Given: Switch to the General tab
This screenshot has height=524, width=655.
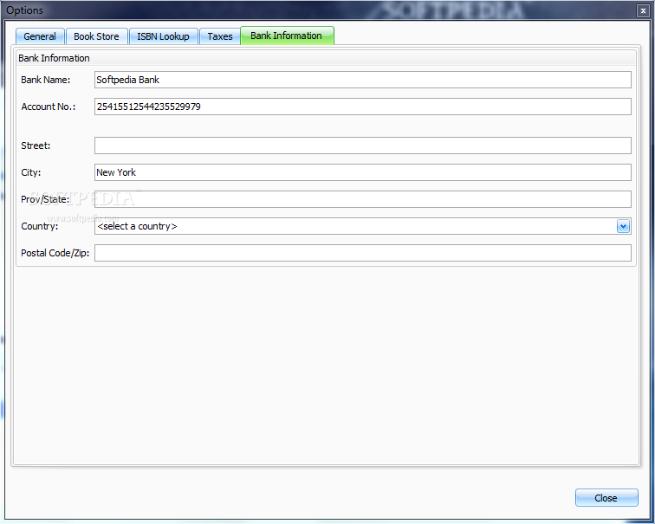Looking at the screenshot, I should (40, 36).
